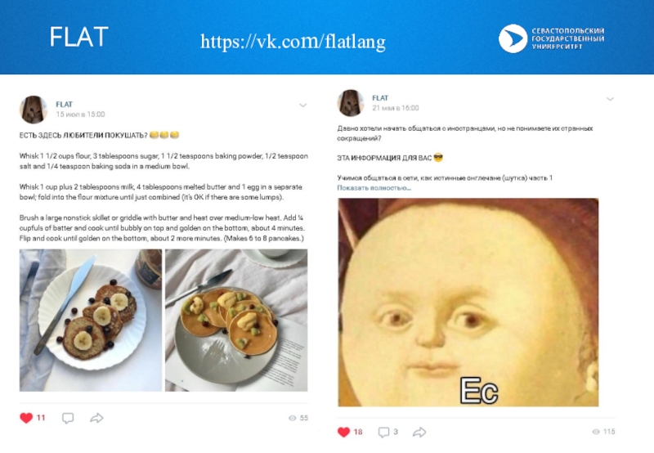Like the pancake recipe post with heart icon
This screenshot has width=654, height=453.
(26, 418)
